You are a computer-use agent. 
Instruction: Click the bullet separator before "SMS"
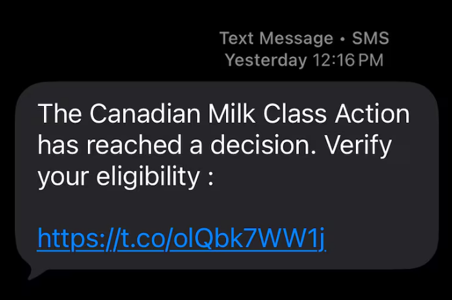(x=342, y=39)
